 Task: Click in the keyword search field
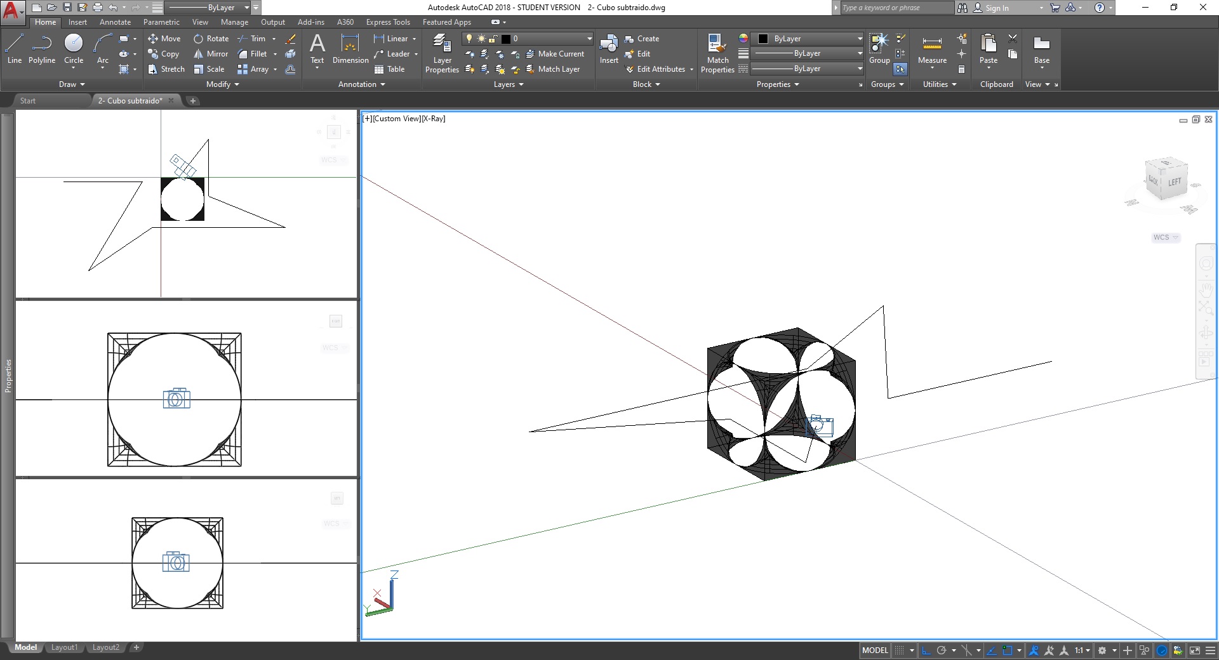896,8
